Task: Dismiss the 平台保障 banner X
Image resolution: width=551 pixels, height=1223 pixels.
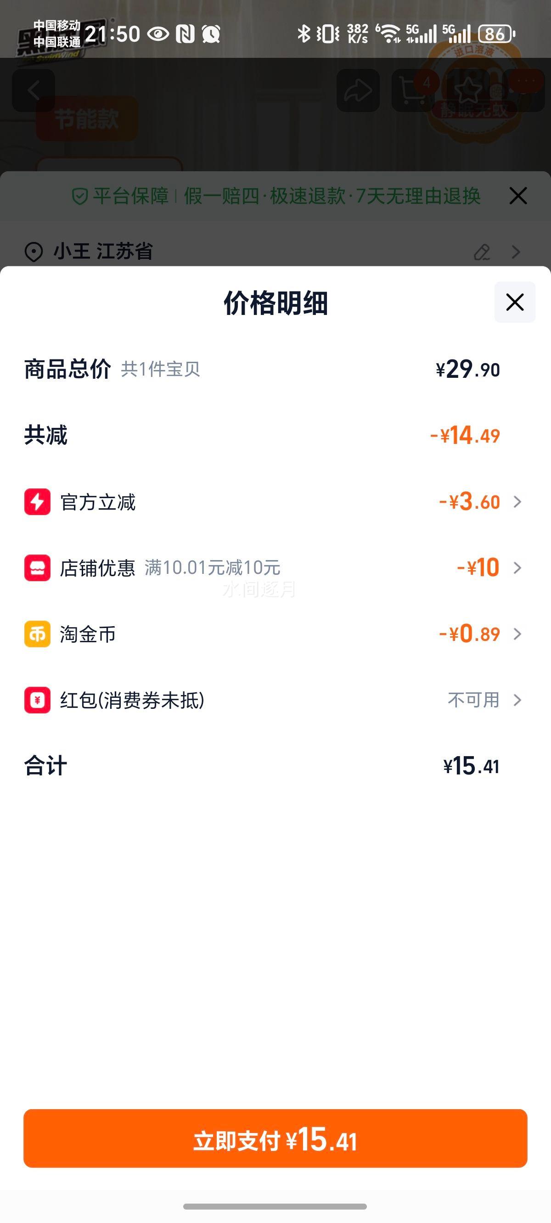Action: 518,196
